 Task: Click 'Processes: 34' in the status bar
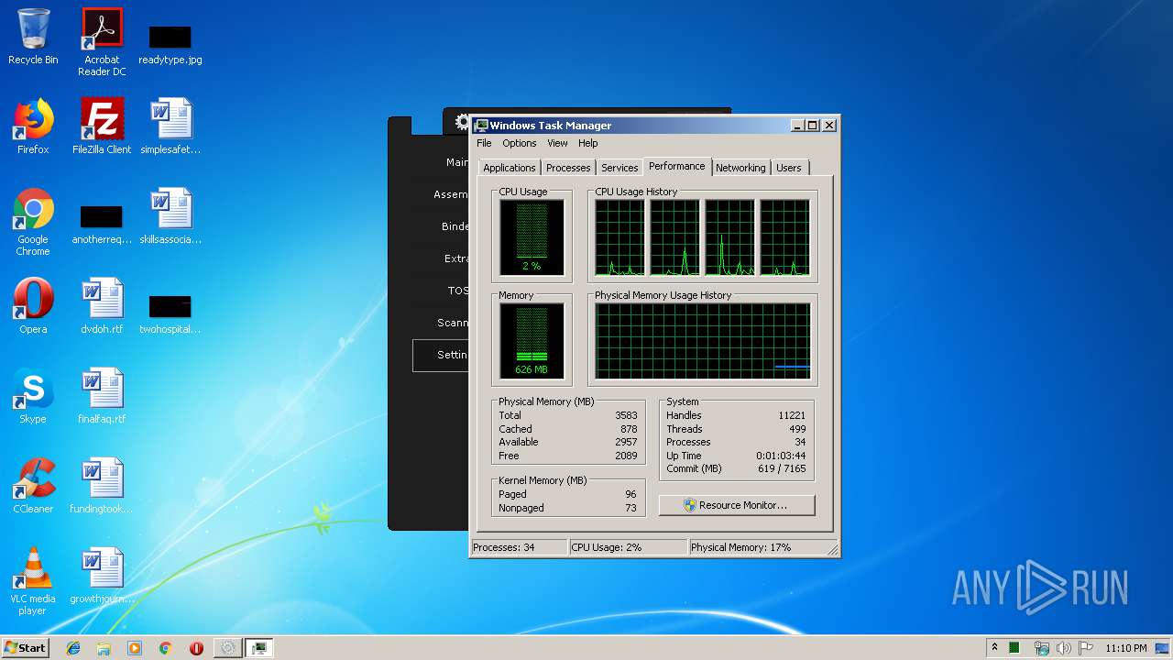(519, 547)
